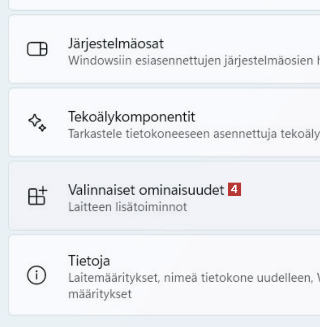Select the Valinnaiset ominaisuudet title
This screenshot has height=327, width=320.
[x=146, y=190]
